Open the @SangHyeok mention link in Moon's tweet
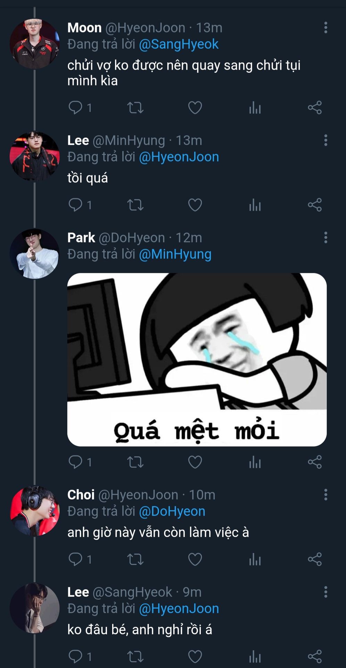Screen dimensions: 346x668 (x=179, y=44)
